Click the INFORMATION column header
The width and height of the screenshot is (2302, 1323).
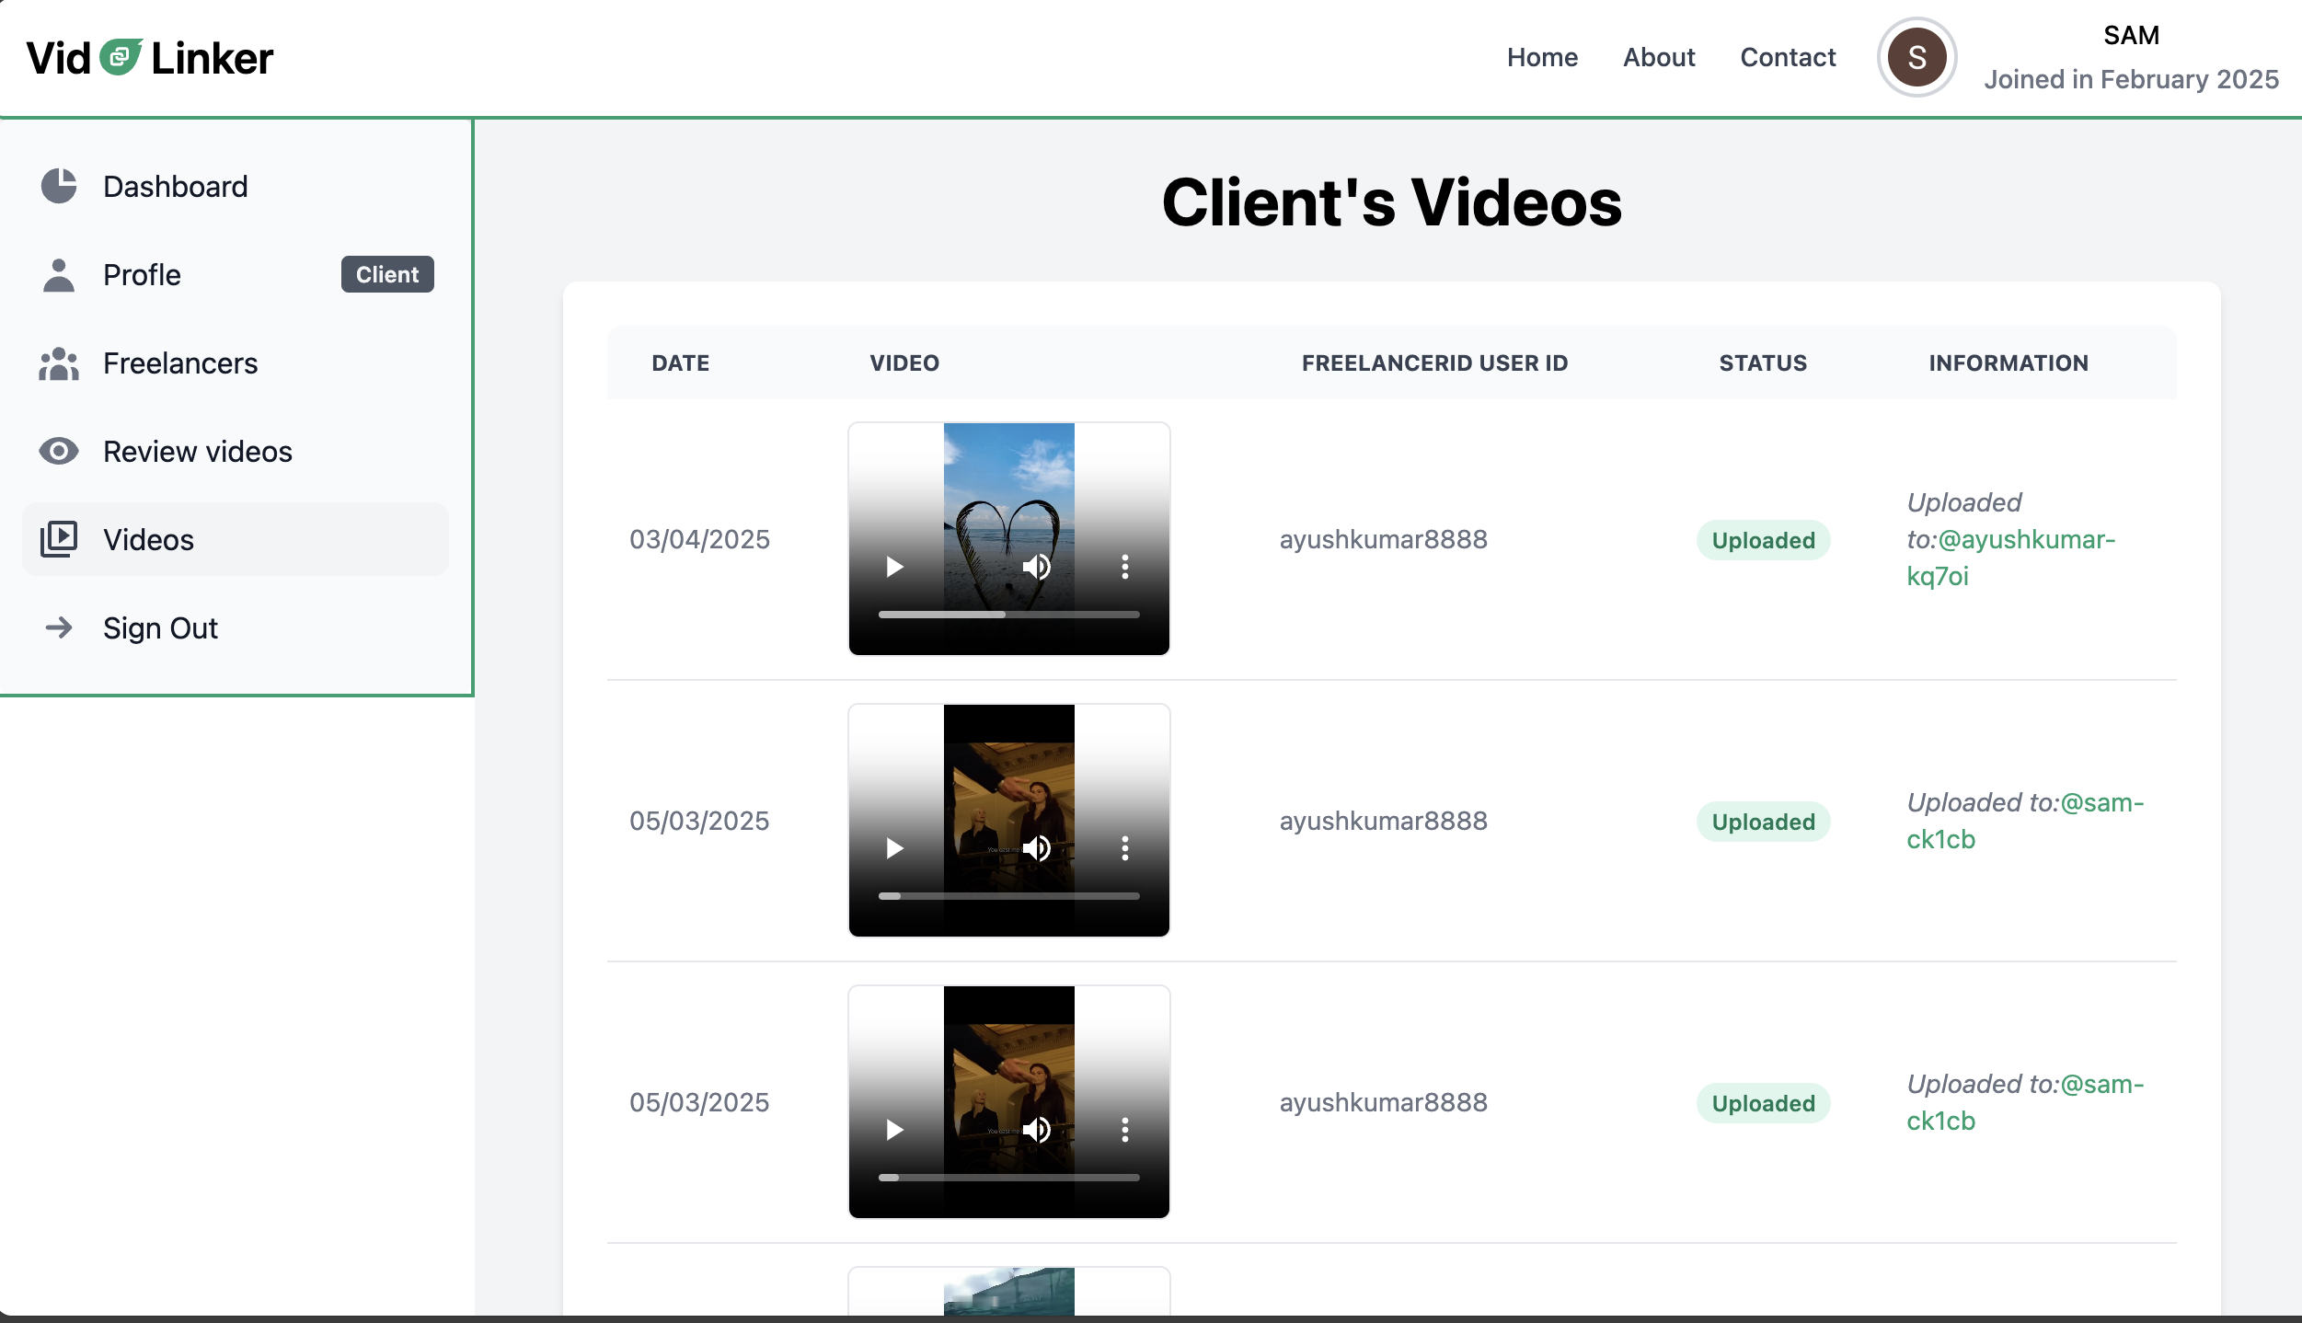pyautogui.click(x=2008, y=362)
